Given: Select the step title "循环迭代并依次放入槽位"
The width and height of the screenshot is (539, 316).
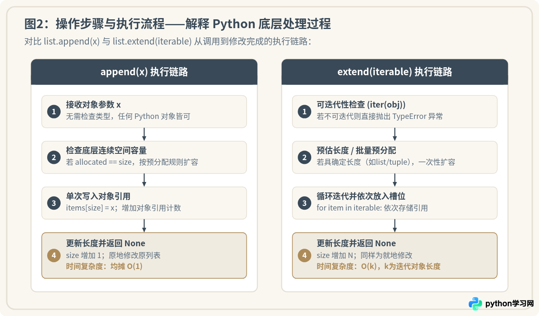Looking at the screenshot, I should [361, 196].
